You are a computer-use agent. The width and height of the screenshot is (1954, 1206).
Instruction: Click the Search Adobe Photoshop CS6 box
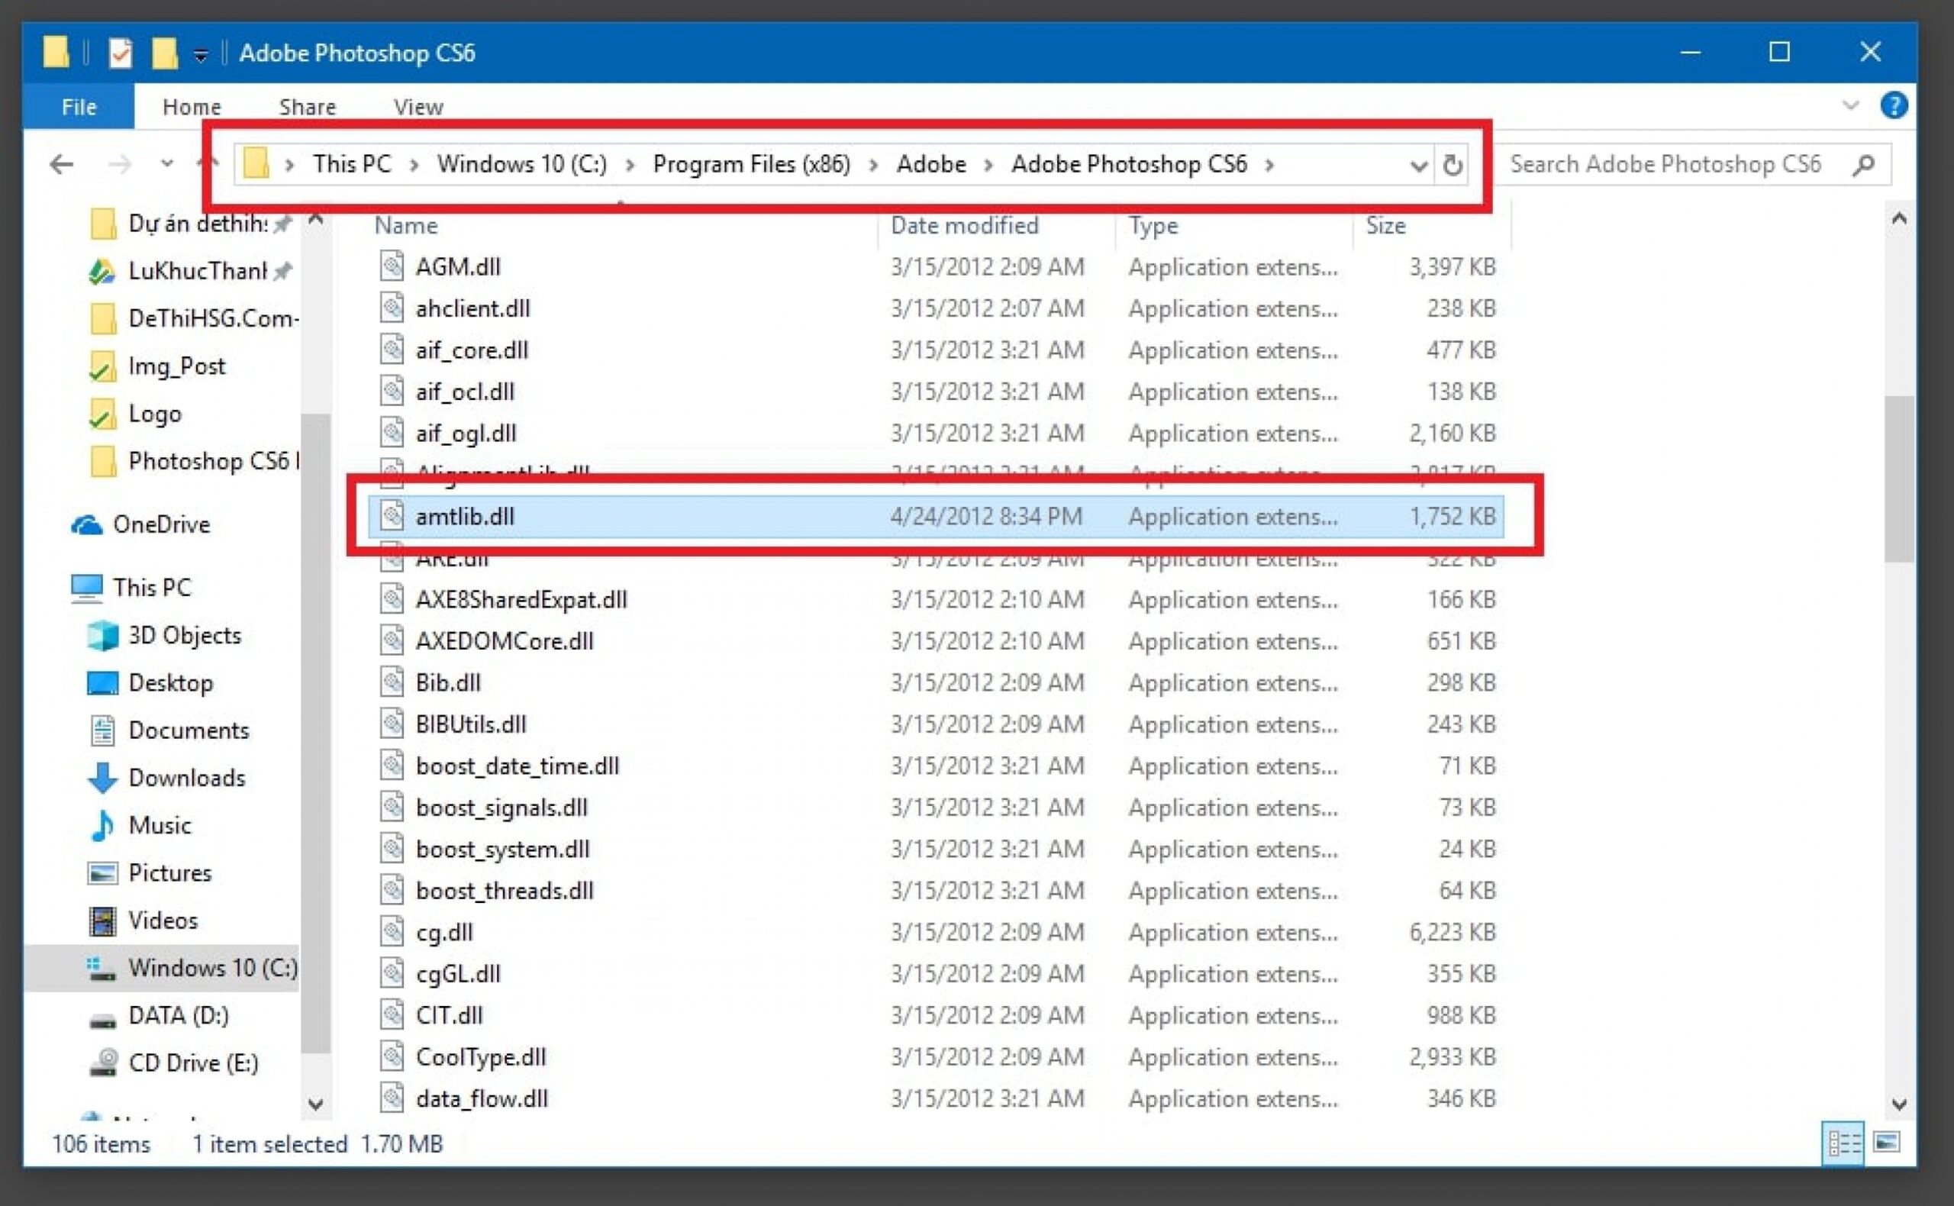pos(1665,164)
